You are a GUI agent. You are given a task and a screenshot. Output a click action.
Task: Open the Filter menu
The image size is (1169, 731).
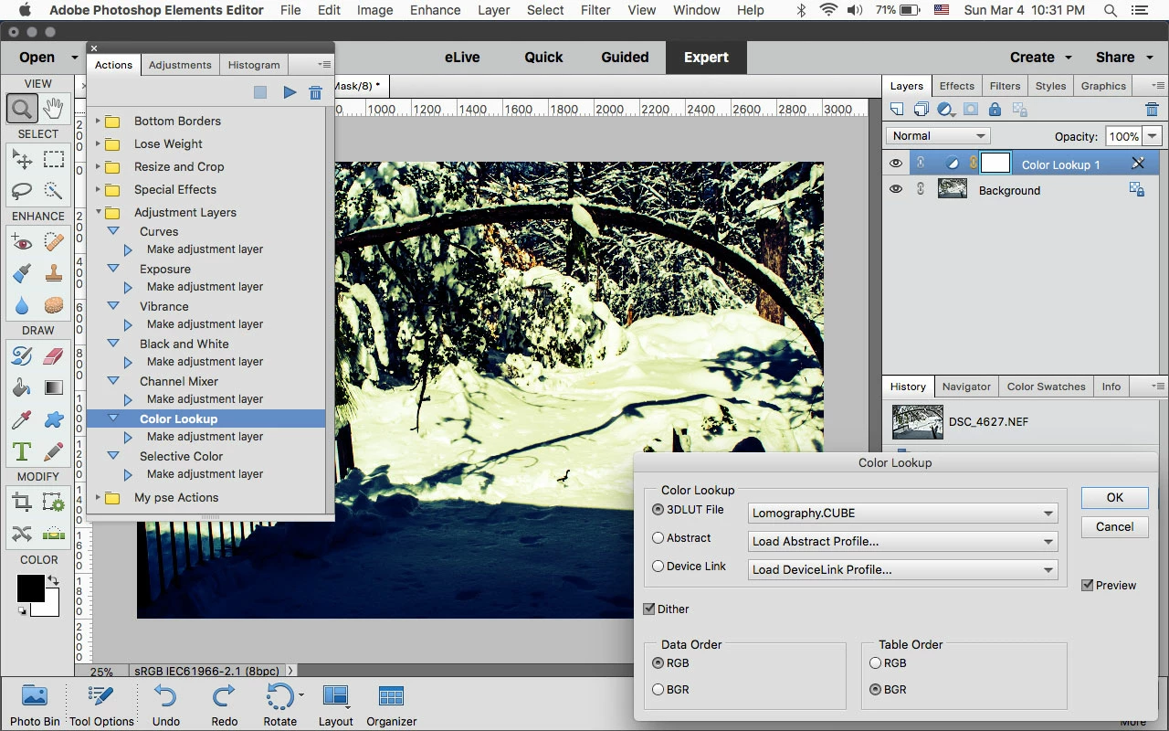(595, 10)
